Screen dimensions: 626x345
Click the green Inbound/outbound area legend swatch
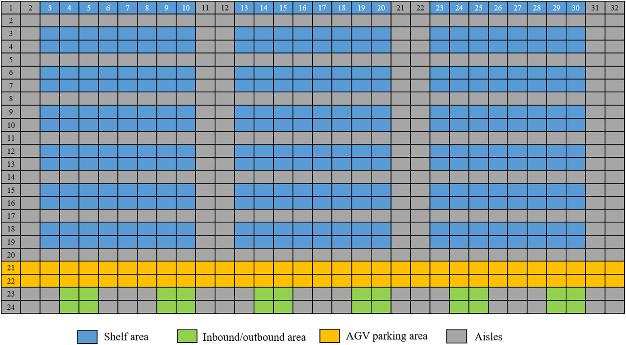[x=187, y=336]
